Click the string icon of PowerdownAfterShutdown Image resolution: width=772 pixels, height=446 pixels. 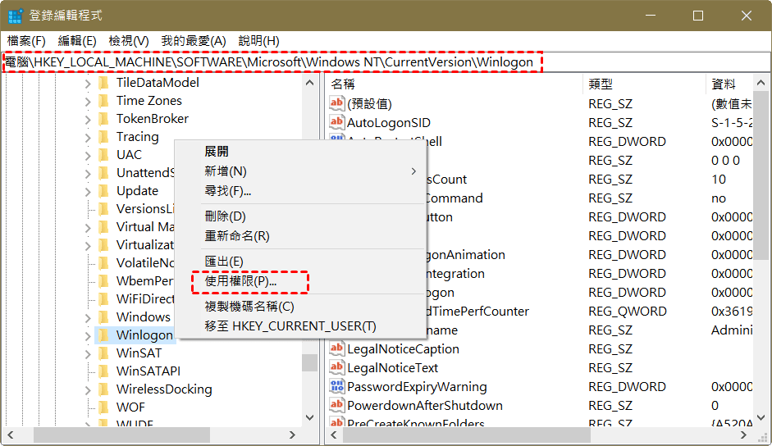click(336, 405)
